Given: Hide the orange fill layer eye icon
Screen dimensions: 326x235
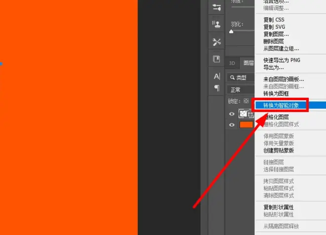Looking at the screenshot, I should (232, 125).
